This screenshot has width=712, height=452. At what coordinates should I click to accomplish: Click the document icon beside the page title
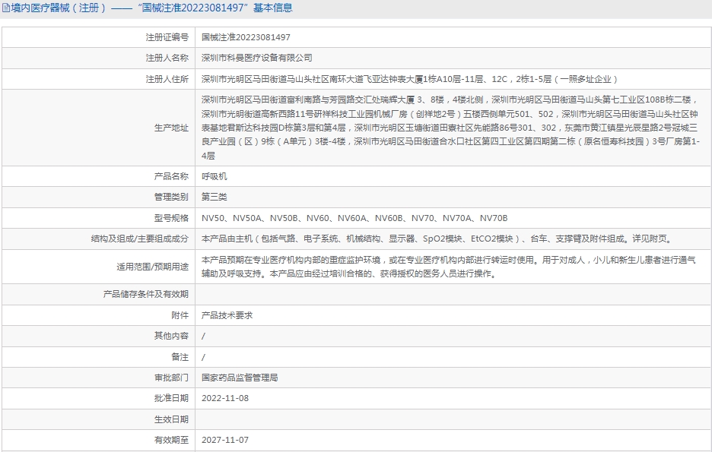[6, 8]
